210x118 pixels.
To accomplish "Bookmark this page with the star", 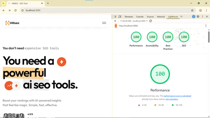I will [x=192, y=10].
